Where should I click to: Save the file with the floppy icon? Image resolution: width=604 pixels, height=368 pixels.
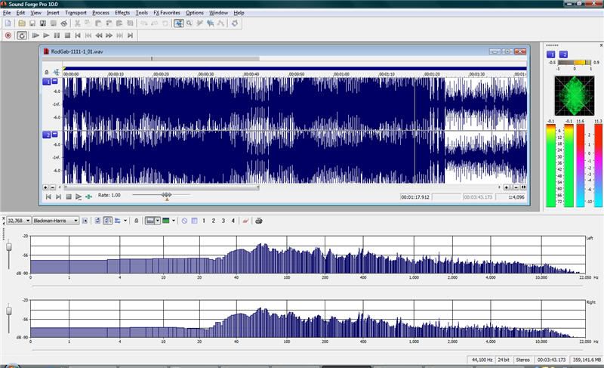[32, 23]
